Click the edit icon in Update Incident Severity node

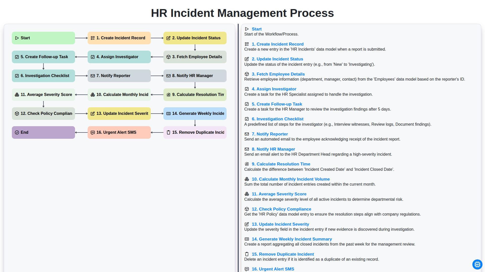[93, 114]
